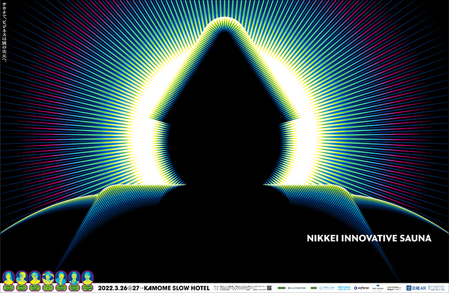
Task: Click the portrait wearing a wide-brim hat
Action: [x=48, y=278]
